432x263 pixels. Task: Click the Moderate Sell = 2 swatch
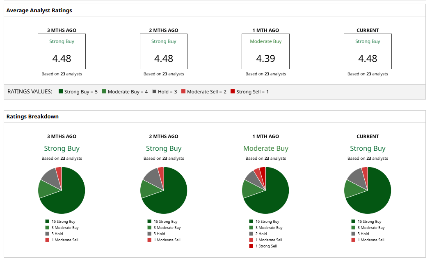pos(183,91)
